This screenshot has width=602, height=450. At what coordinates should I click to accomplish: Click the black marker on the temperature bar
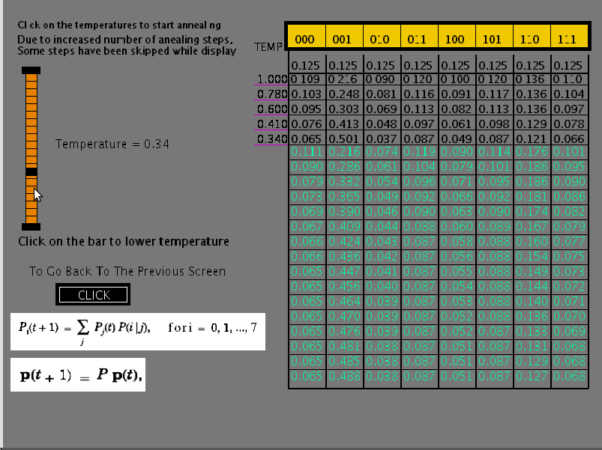31,171
